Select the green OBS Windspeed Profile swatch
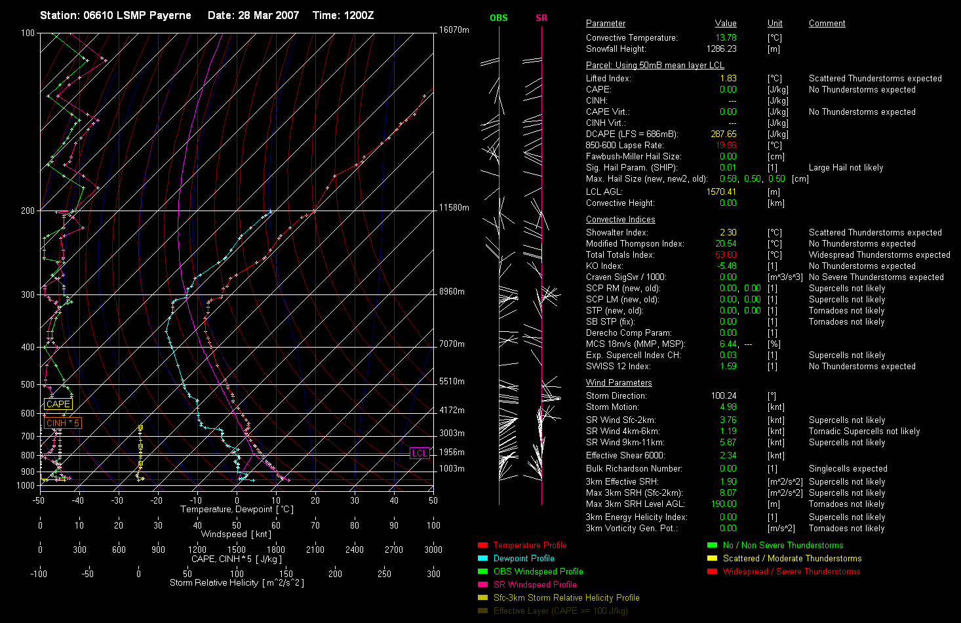 pos(482,571)
